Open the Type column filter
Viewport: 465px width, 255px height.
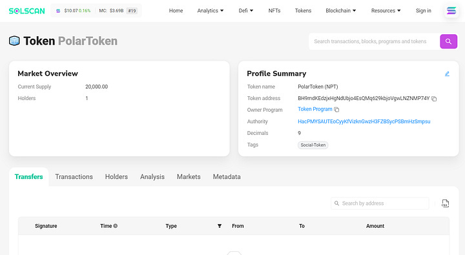[220, 226]
